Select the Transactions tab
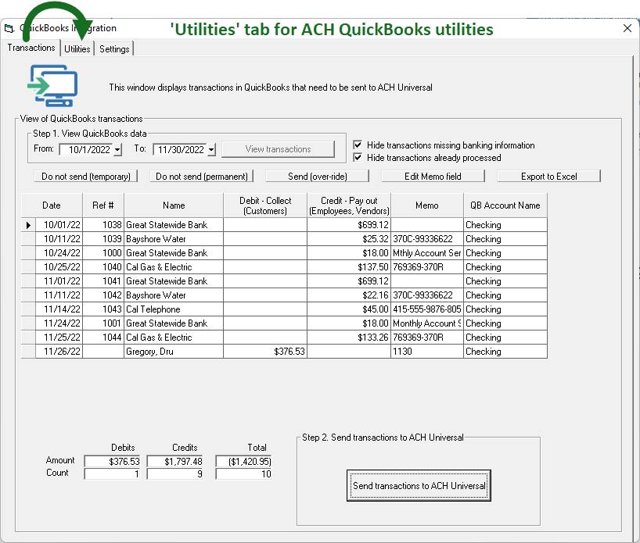This screenshot has height=543, width=640. (31, 48)
